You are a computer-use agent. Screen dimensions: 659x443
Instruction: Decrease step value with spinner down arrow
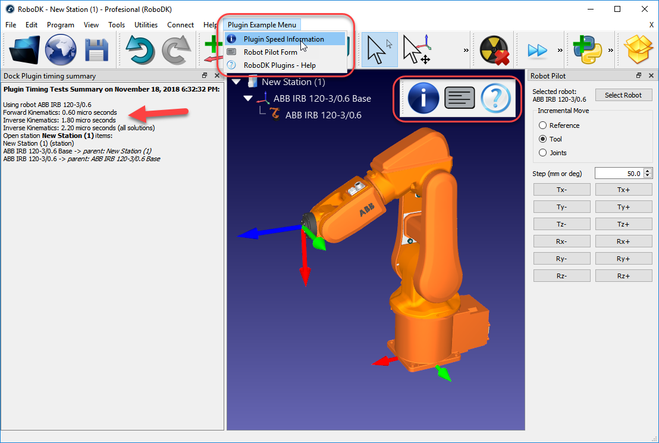click(x=648, y=175)
